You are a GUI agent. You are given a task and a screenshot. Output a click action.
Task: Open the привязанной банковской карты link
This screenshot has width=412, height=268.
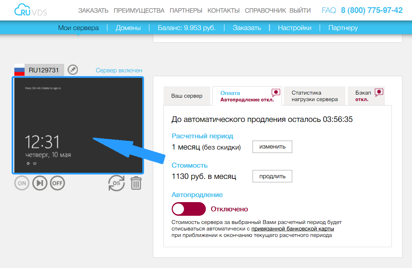click(x=293, y=229)
